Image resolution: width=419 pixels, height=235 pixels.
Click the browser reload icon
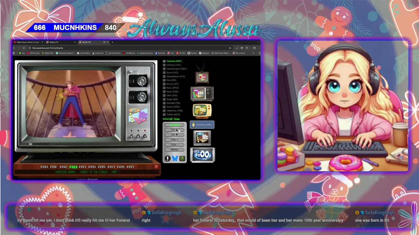tap(24, 48)
